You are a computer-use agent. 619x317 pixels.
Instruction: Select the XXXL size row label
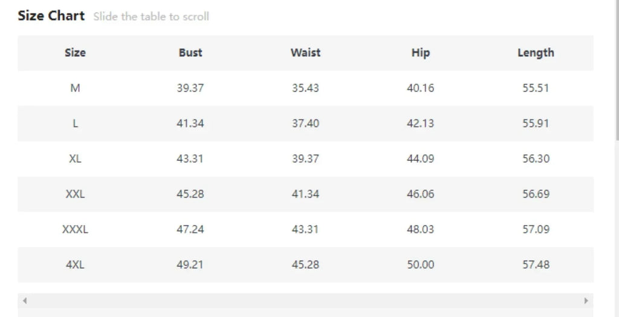tap(75, 230)
